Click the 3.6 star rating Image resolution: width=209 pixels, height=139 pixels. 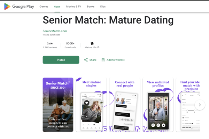pyautogui.click(x=50, y=43)
